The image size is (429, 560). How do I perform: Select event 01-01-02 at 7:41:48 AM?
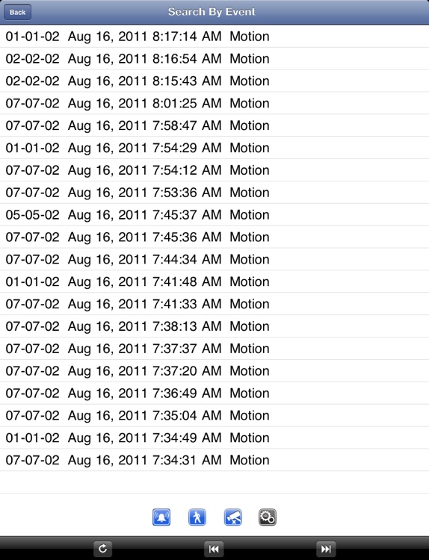click(x=214, y=281)
